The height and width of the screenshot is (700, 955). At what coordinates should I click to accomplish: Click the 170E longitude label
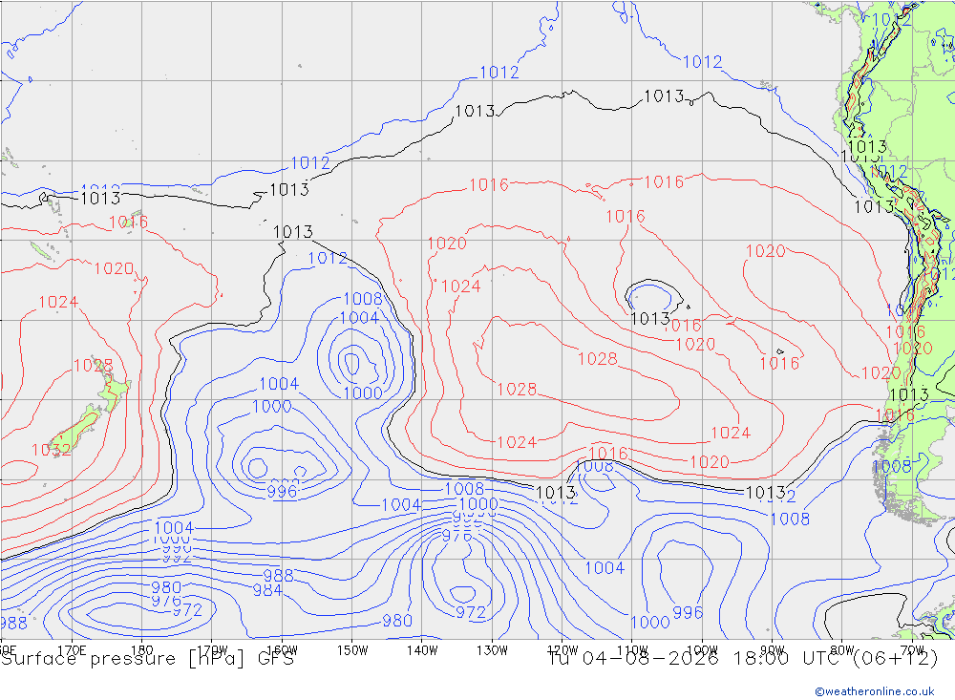[72, 650]
